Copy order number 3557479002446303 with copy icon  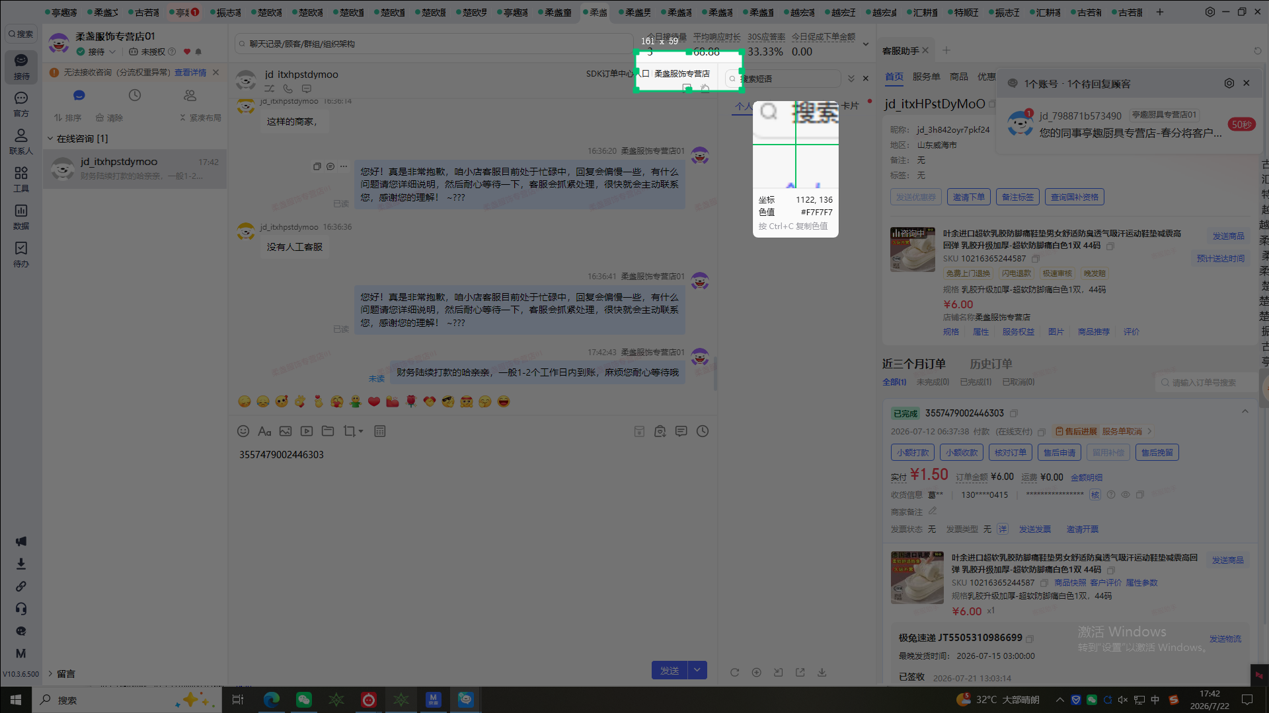[x=1014, y=413]
